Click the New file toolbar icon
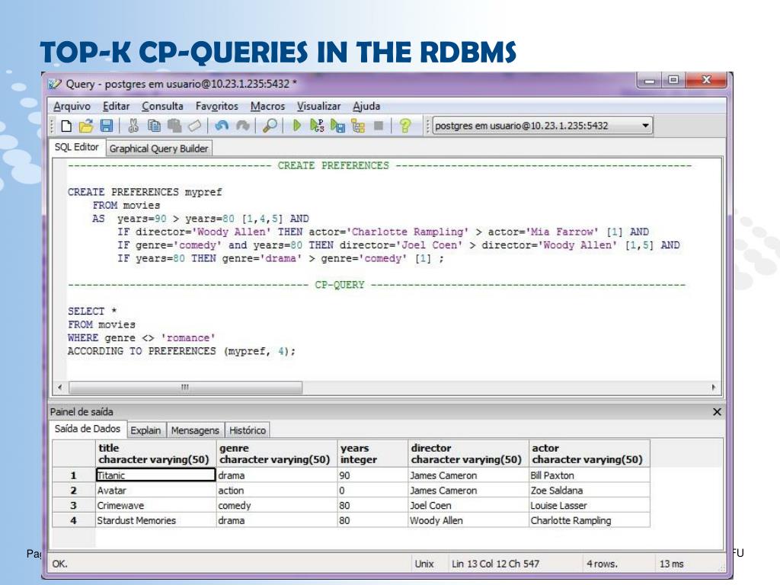This screenshot has height=585, width=780. point(67,126)
